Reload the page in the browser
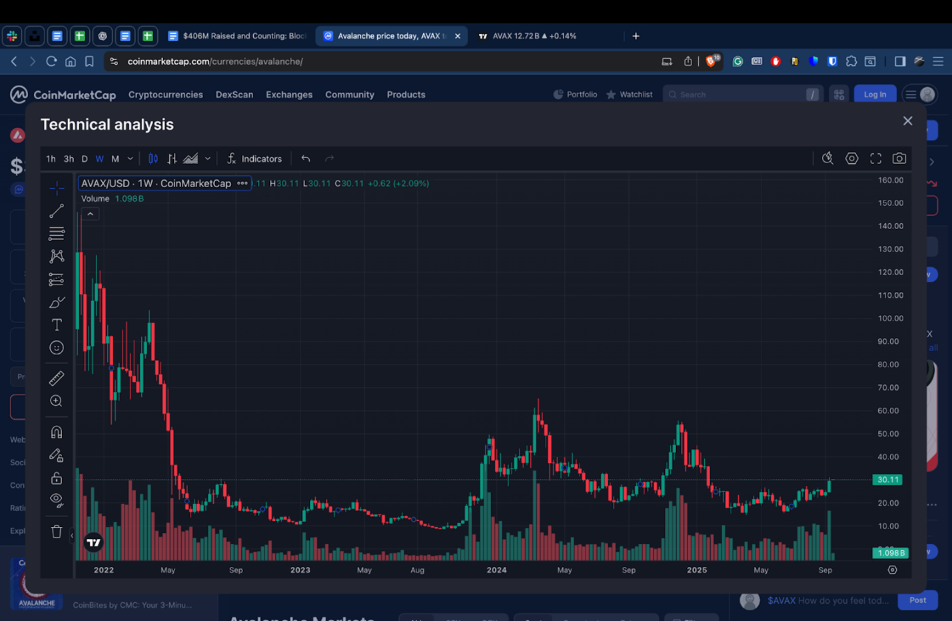The width and height of the screenshot is (952, 621). (x=51, y=61)
